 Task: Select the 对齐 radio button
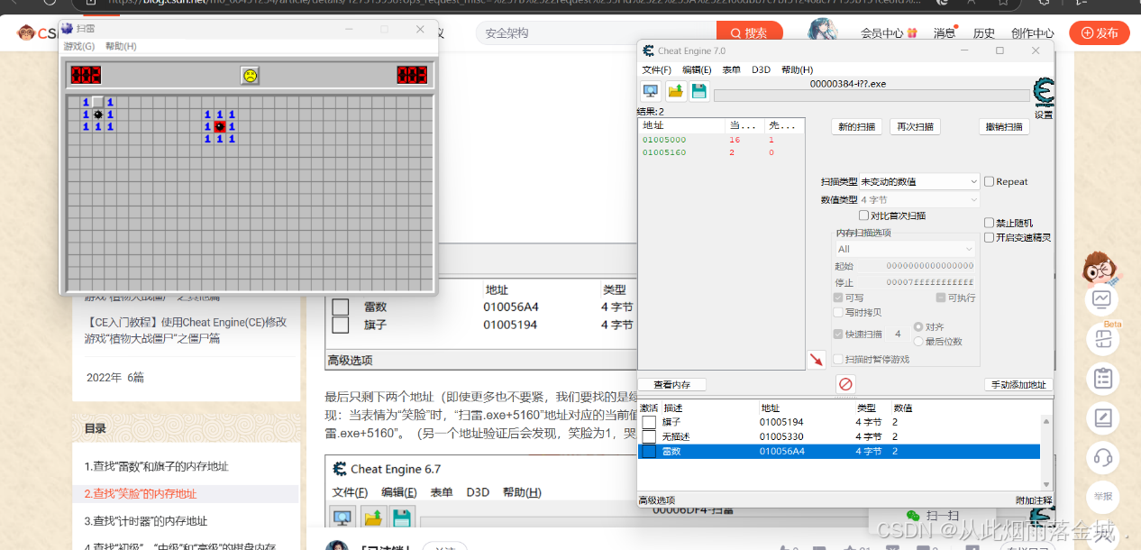point(918,327)
